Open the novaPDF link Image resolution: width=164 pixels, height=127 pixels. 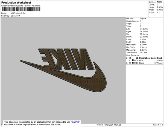click(75, 122)
